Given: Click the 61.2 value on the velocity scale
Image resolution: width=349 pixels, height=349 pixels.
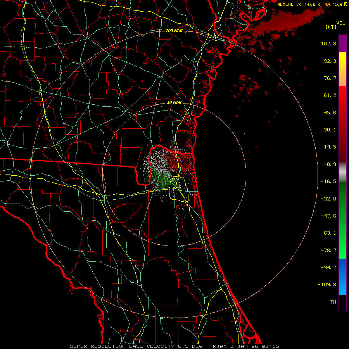Looking at the screenshot, I should pyautogui.click(x=330, y=95).
